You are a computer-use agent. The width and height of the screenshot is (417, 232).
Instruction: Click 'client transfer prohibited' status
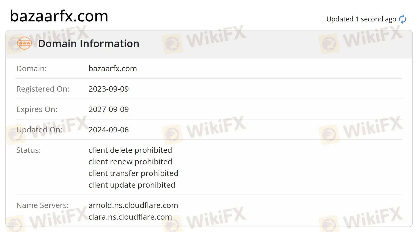pyautogui.click(x=133, y=173)
